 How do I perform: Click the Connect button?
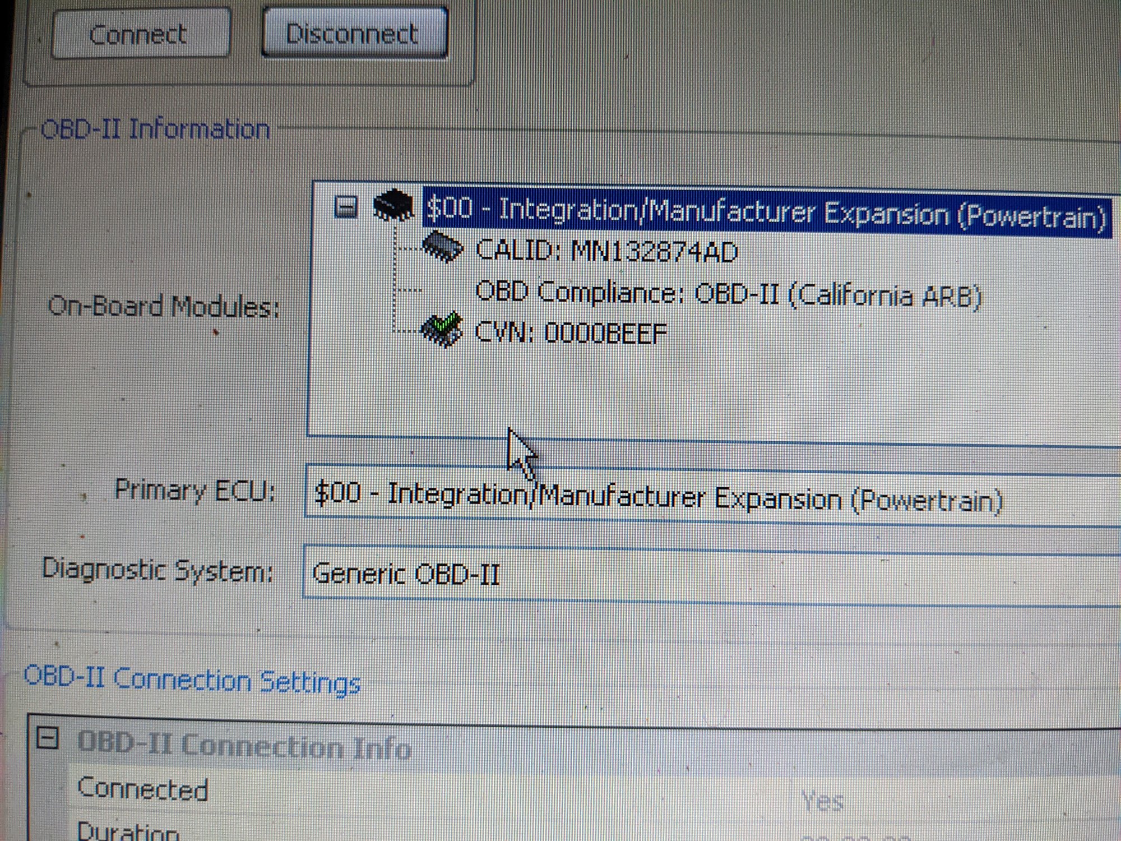[x=140, y=34]
